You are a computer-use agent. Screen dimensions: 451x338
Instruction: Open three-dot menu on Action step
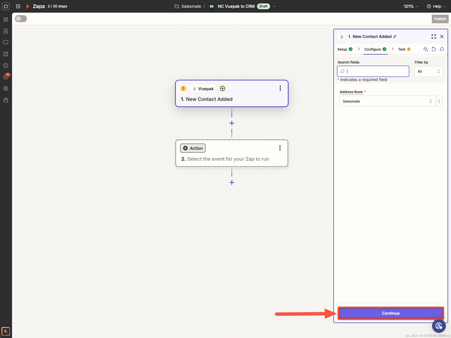(280, 148)
